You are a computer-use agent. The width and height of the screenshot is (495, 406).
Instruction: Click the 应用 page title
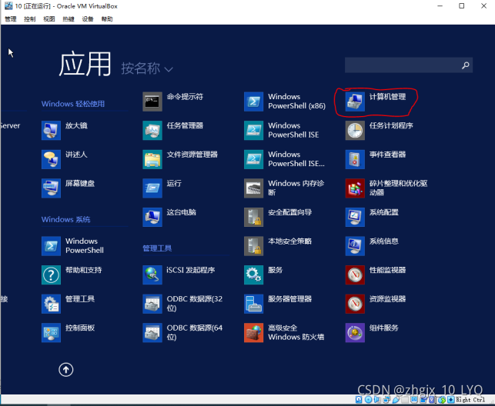[x=85, y=64]
